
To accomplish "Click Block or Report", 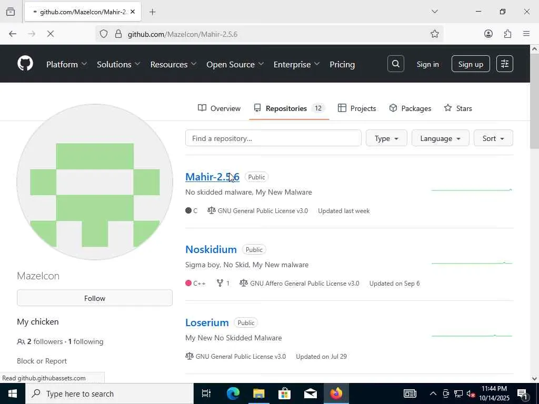I will [x=42, y=361].
